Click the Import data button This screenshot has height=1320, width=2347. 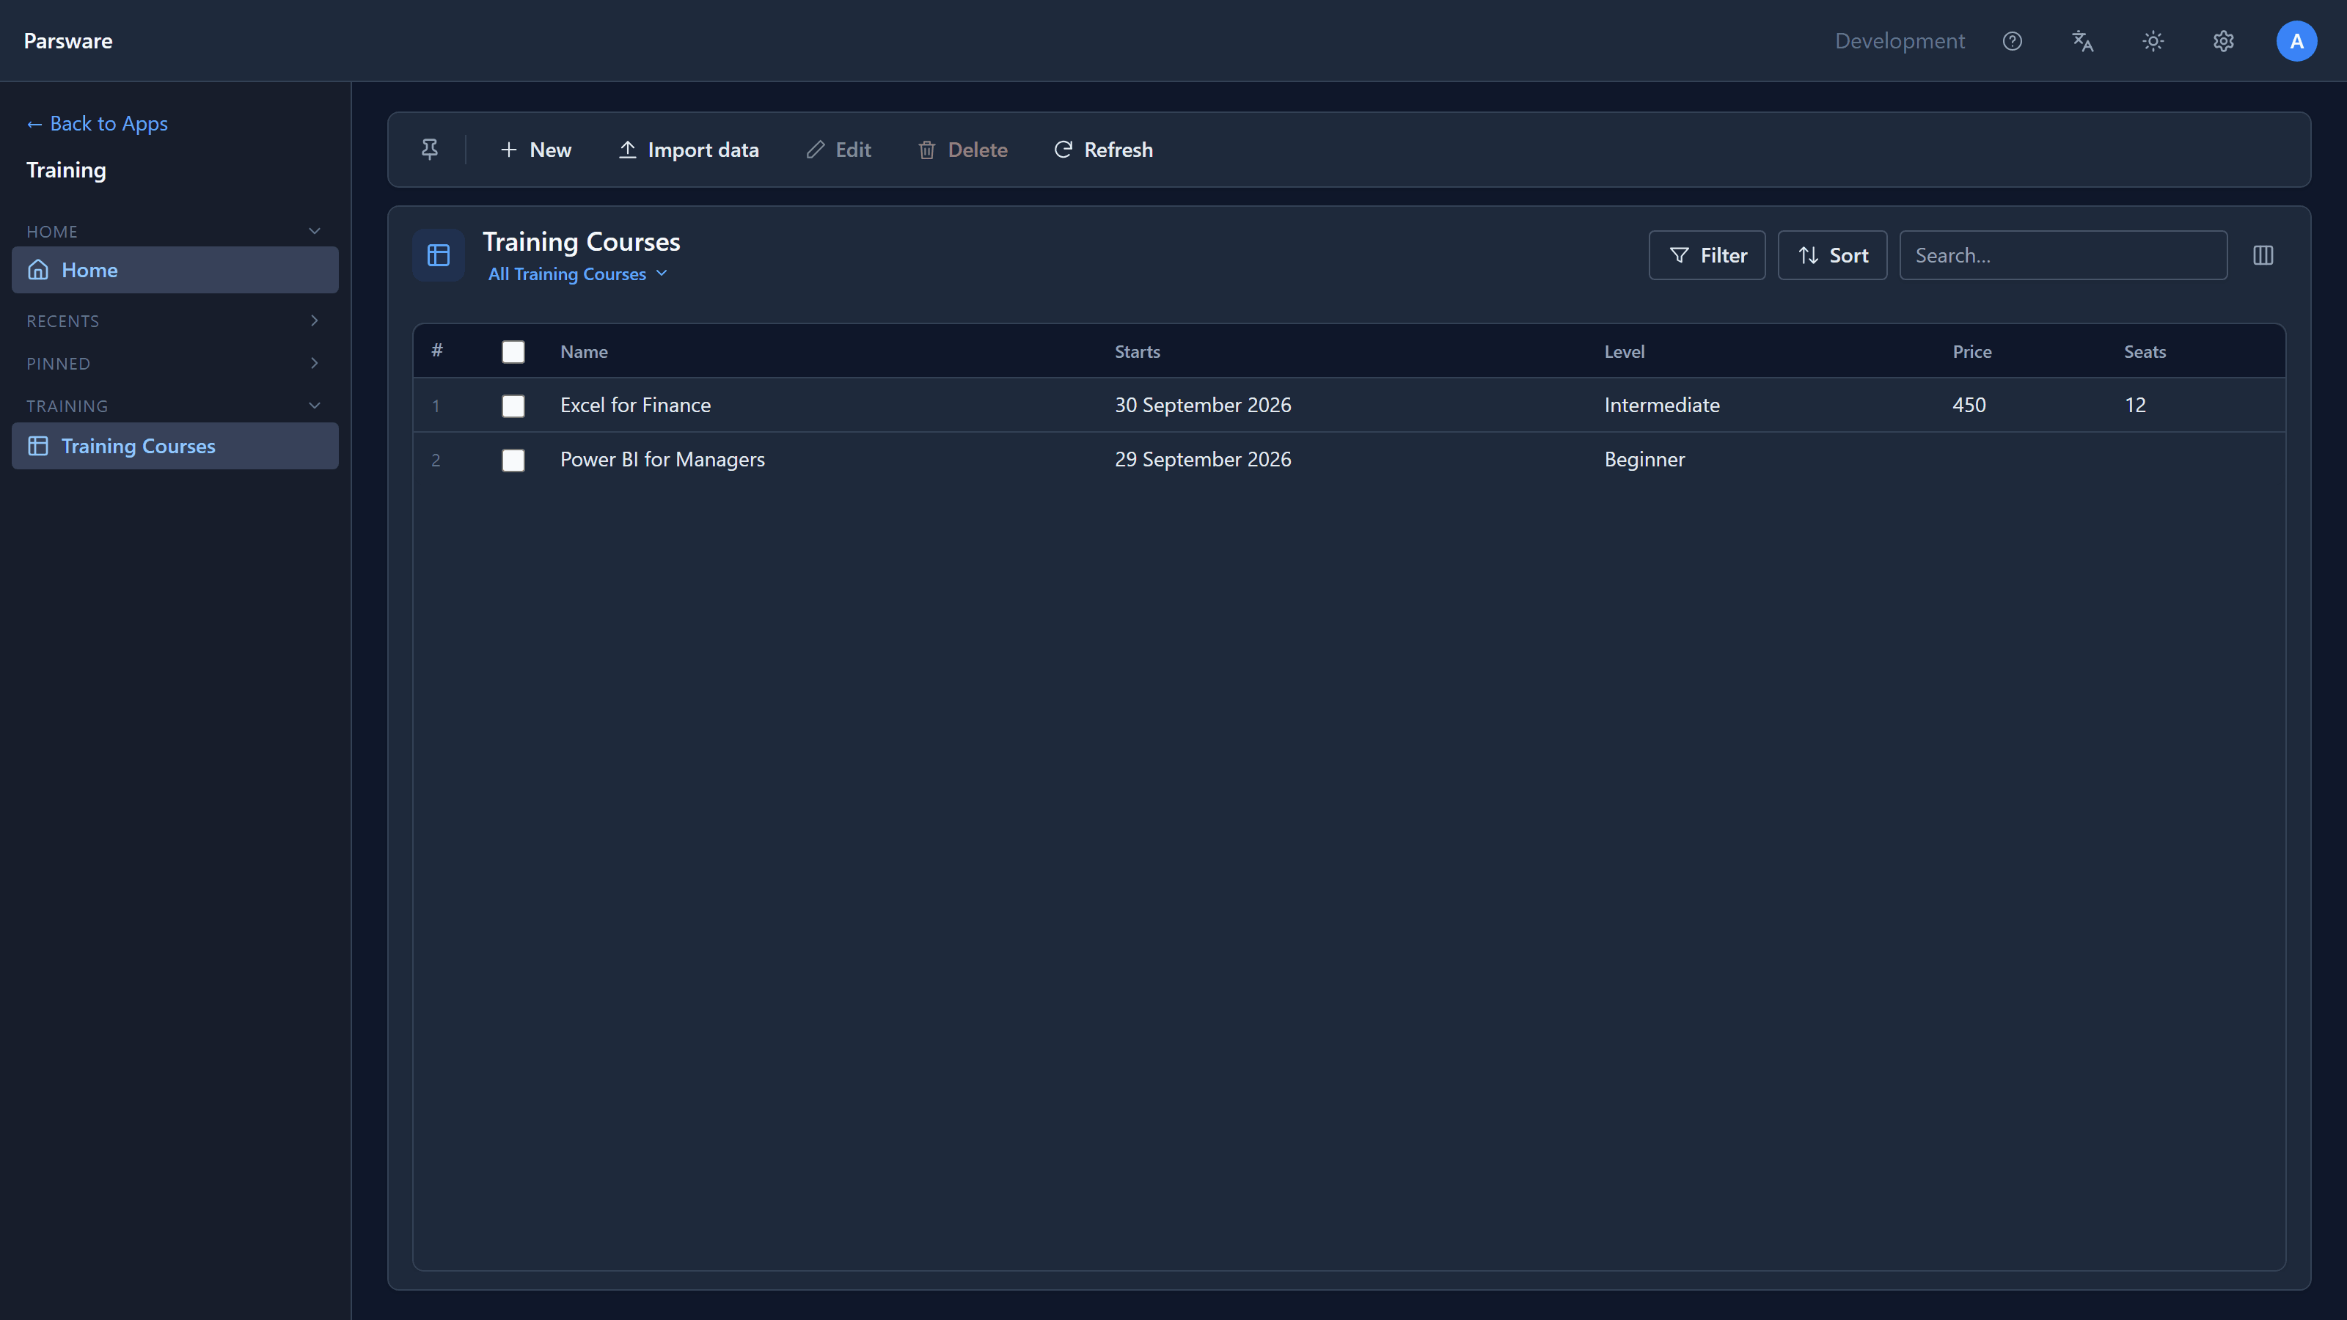click(689, 150)
